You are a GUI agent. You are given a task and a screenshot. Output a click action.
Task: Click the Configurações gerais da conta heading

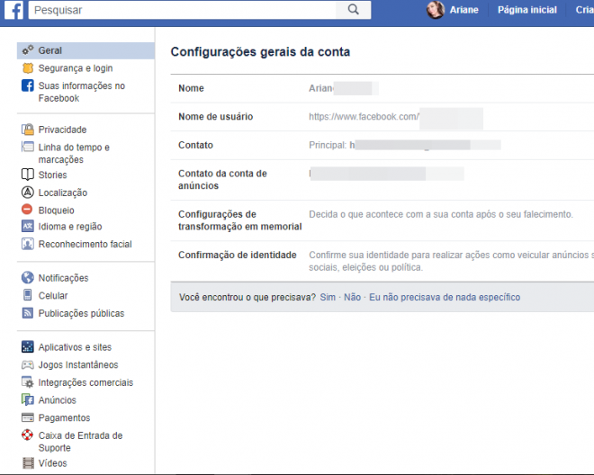260,52
